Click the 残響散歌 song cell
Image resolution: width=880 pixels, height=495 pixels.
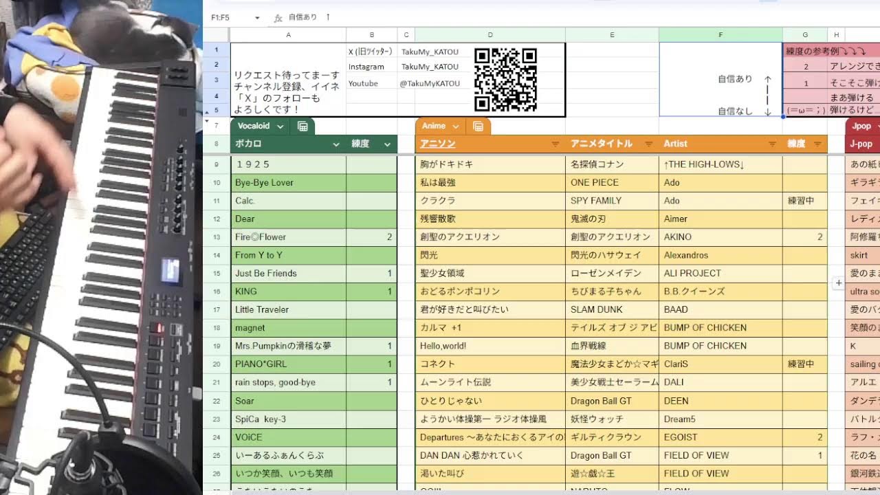tap(490, 219)
